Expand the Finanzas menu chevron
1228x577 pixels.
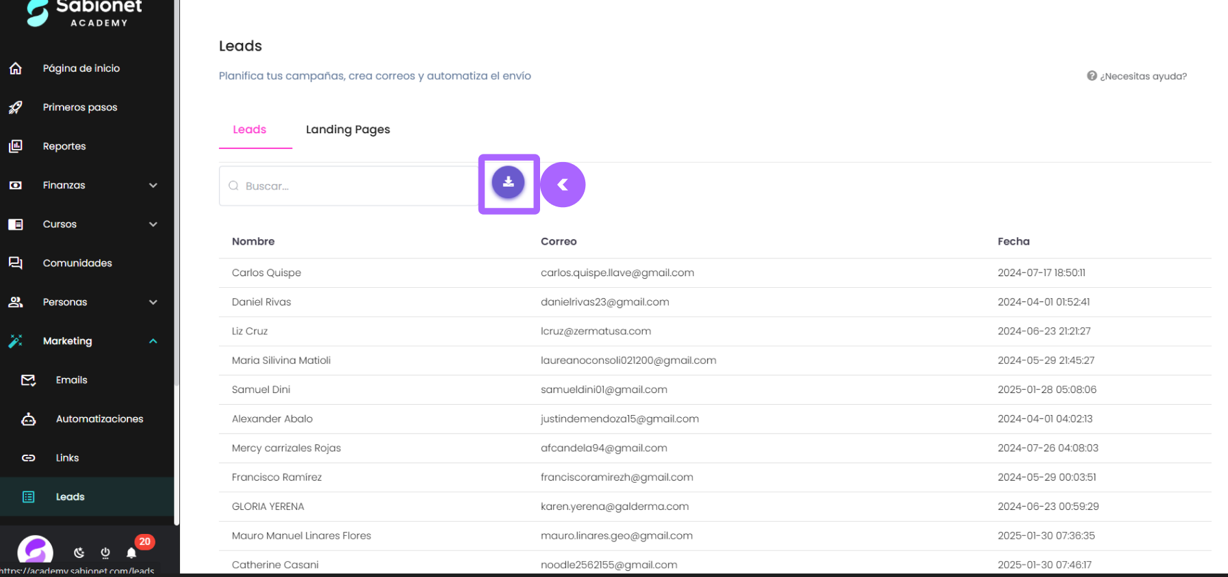[x=153, y=185]
